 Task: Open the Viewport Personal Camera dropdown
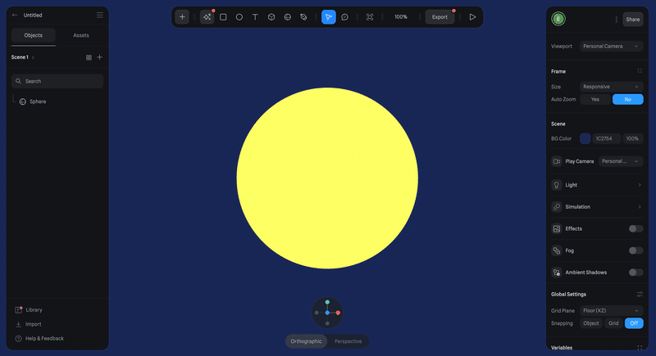(x=611, y=47)
